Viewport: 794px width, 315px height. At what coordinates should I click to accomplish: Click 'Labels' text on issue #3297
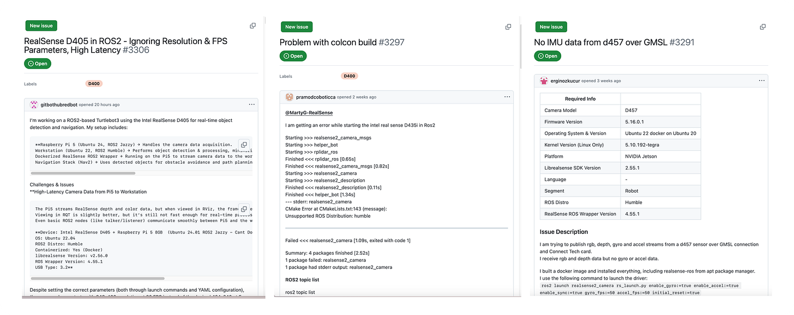(x=286, y=77)
